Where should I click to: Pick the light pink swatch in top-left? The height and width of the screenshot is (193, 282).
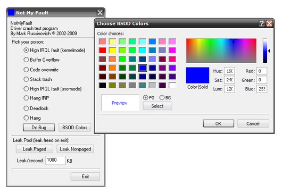pos(103,41)
